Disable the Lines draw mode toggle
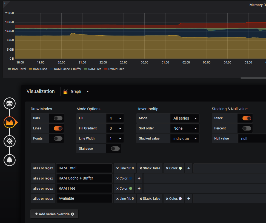The width and height of the screenshot is (266, 223). [x=58, y=128]
